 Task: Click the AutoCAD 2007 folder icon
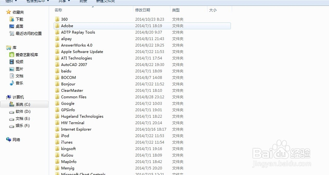(x=57, y=64)
